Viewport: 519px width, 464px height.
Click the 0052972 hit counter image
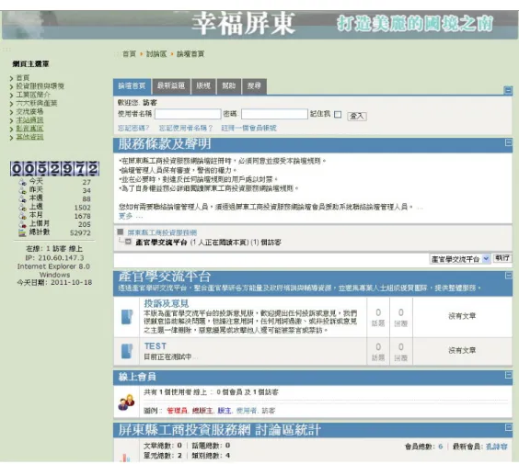54,168
